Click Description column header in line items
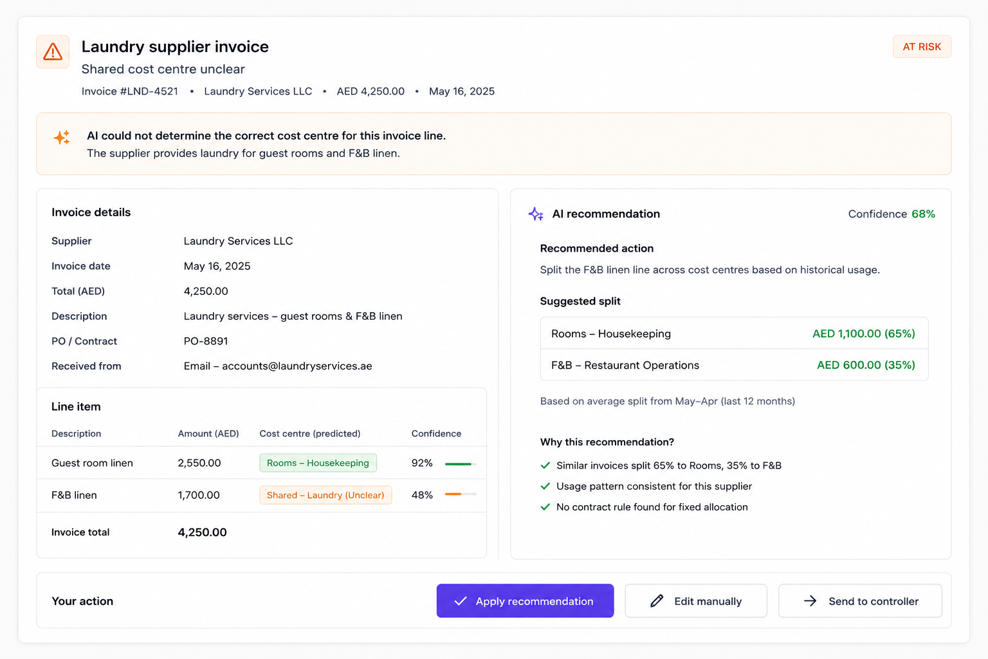The height and width of the screenshot is (659, 988). click(76, 434)
